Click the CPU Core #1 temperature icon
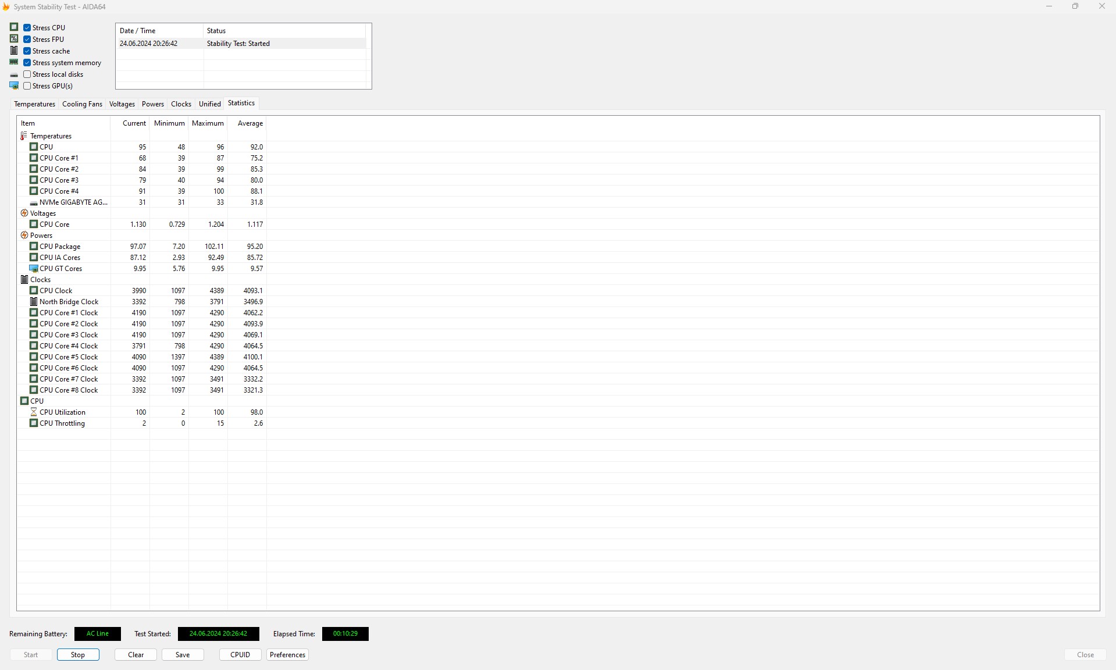The image size is (1116, 670). 34,158
